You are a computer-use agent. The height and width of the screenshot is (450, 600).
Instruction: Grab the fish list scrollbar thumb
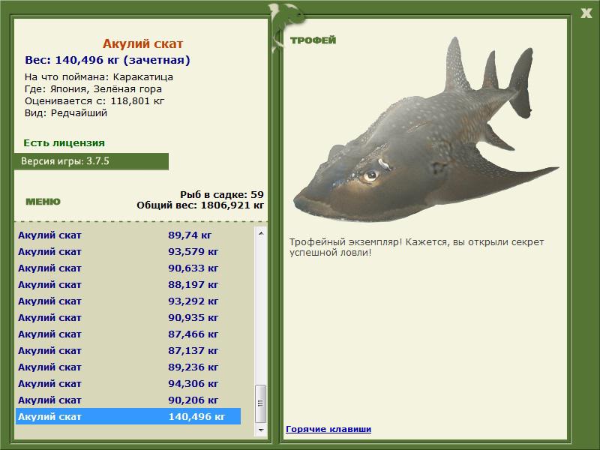click(x=261, y=403)
